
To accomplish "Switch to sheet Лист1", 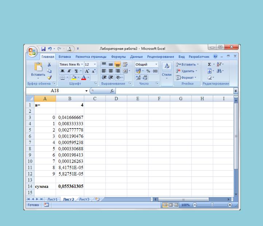I will pyautogui.click(x=52, y=199).
